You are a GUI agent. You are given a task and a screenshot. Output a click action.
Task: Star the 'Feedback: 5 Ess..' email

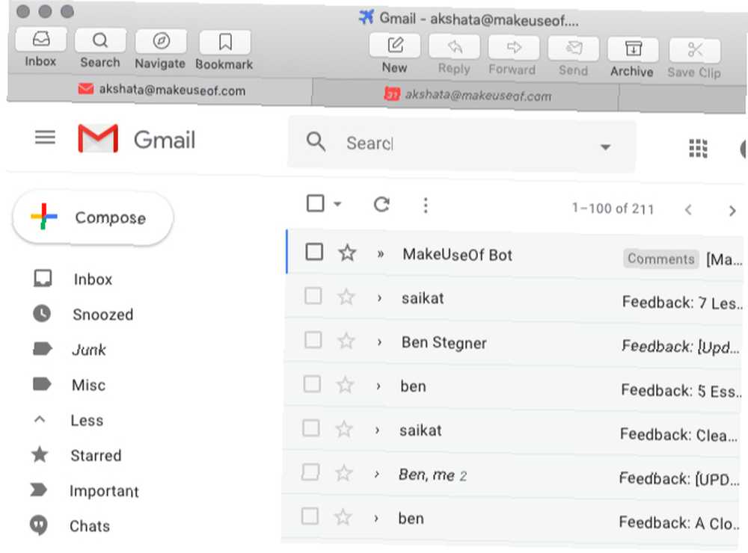tap(346, 385)
